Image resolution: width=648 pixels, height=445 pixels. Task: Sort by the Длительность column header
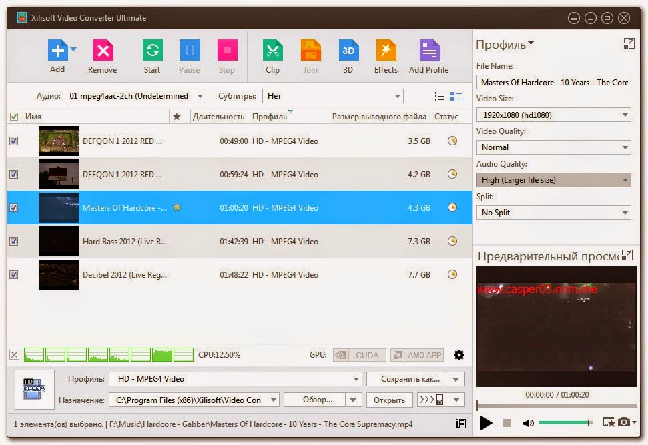[219, 117]
